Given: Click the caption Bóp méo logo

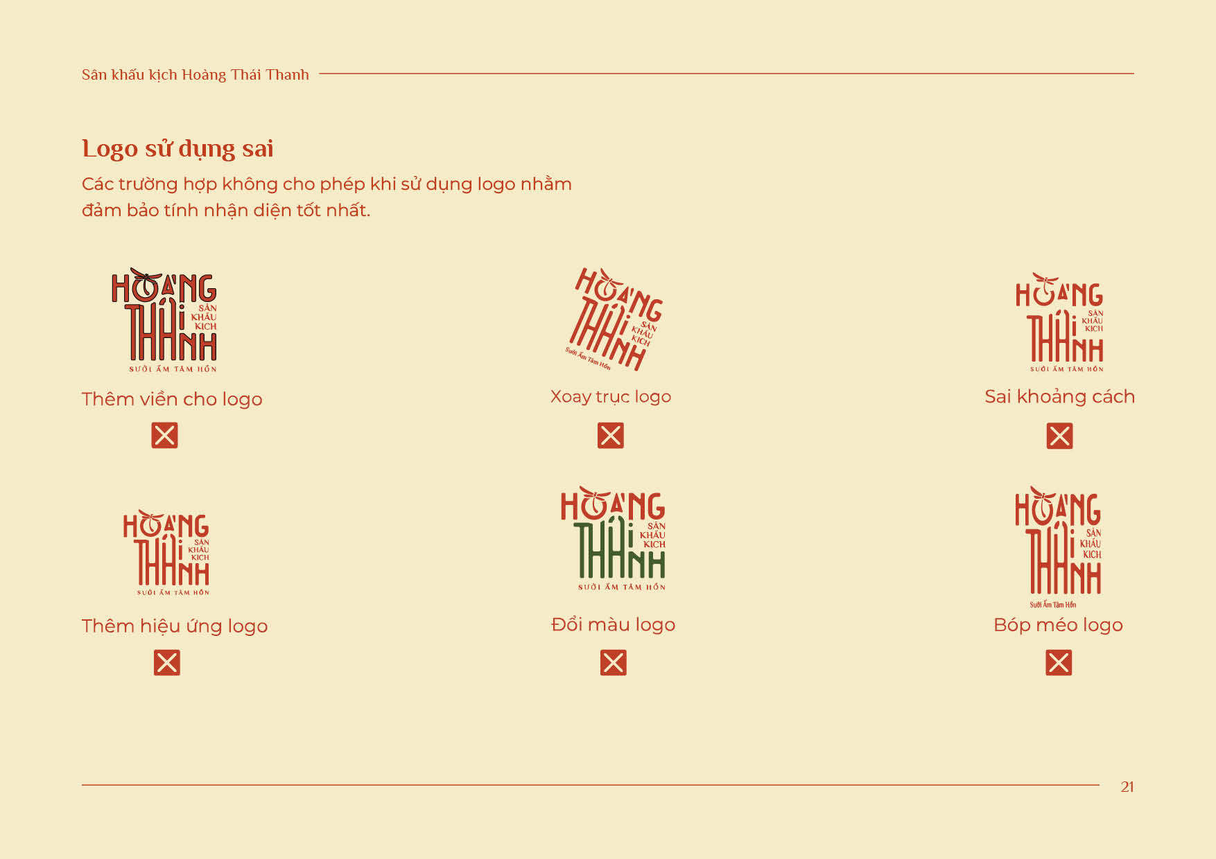Looking at the screenshot, I should (x=1058, y=625).
